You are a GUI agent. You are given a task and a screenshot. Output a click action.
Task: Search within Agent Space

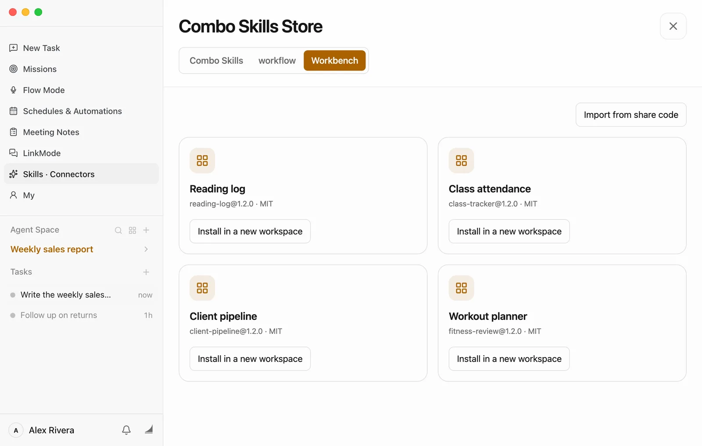pos(118,230)
